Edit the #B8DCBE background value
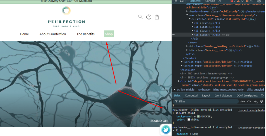 pyautogui.click(x=206, y=116)
